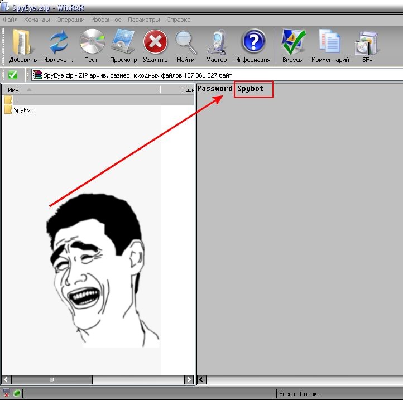Click the 'Spybot' password text in comment
The height and width of the screenshot is (400, 403).
[x=251, y=89]
